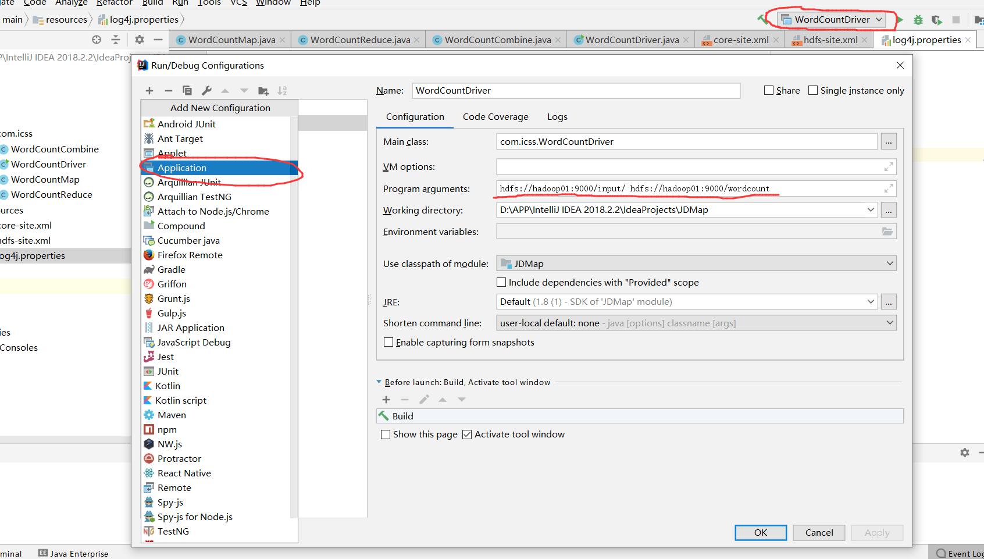Uncheck Activate tool window checkbox

click(467, 435)
